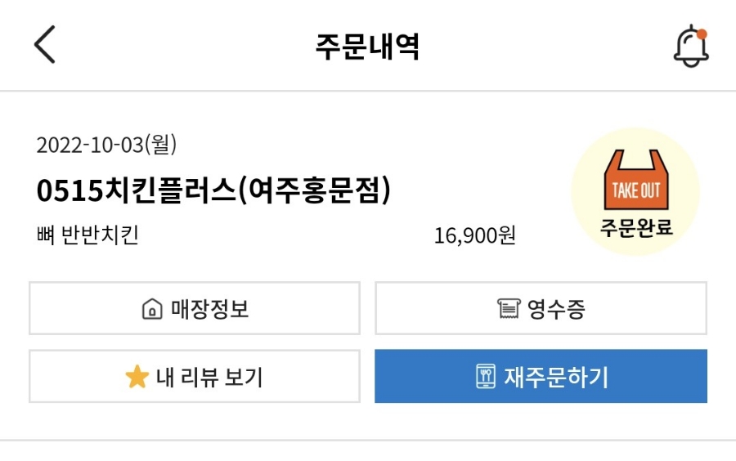The image size is (736, 461).
Task: Tap the 주문완료 status label
Action: (x=635, y=226)
